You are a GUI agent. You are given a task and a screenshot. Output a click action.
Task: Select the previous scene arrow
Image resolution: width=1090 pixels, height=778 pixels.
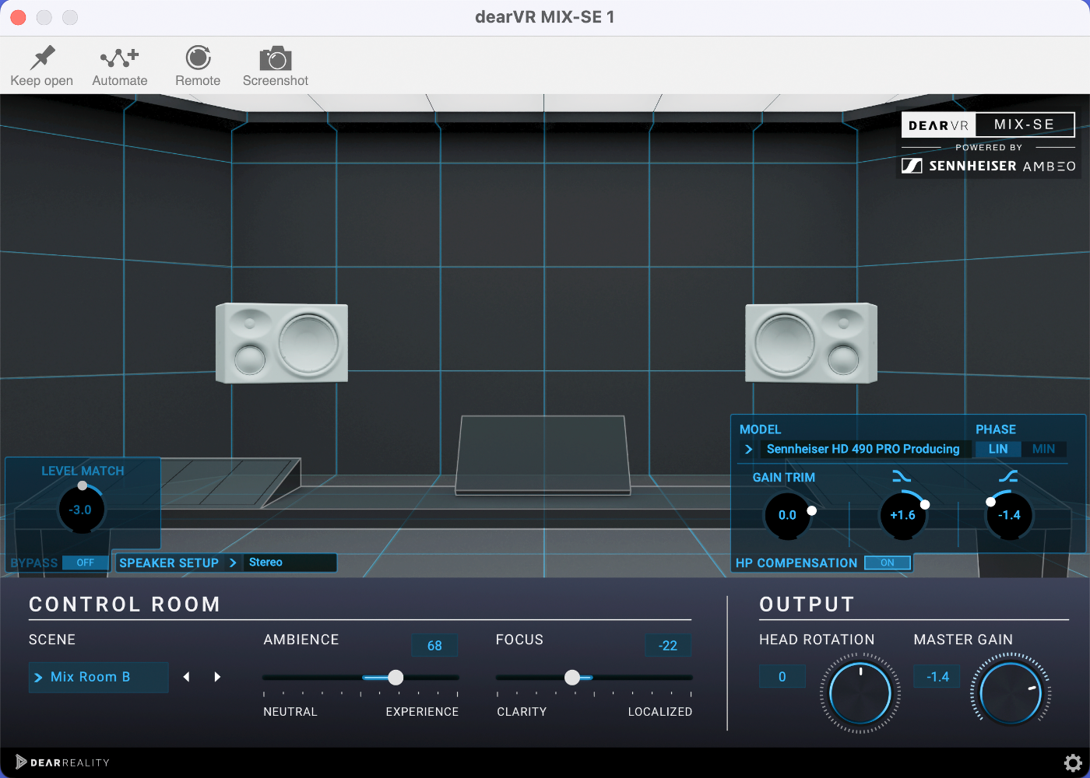point(187,677)
